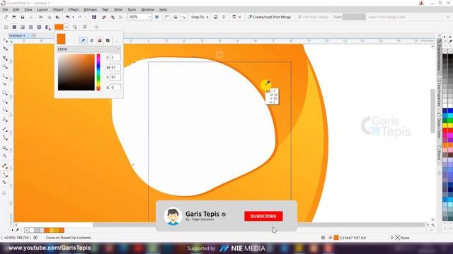453x254 pixels.
Task: Select the Transparency tool in the toolbox
Action: pos(5,156)
